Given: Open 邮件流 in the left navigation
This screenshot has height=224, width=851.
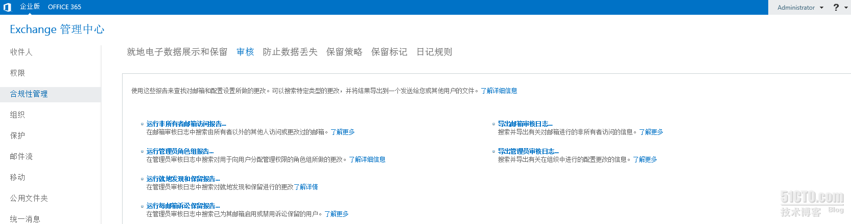Looking at the screenshot, I should (21, 156).
